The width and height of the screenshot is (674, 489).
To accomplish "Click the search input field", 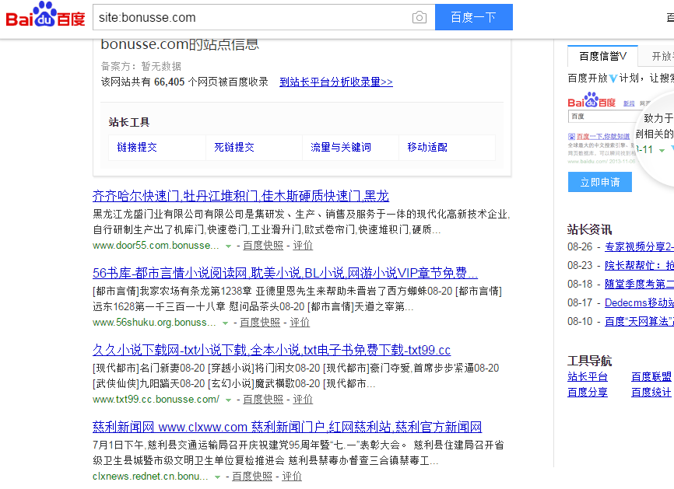I will 249,17.
